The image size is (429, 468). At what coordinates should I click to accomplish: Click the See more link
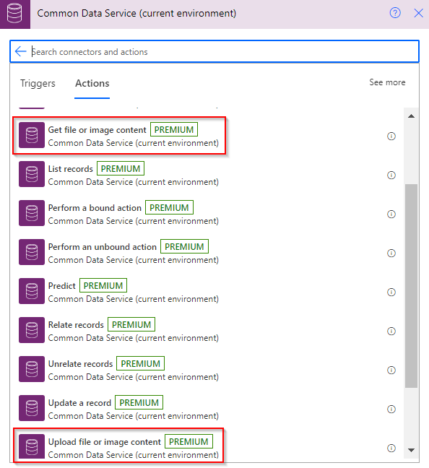point(387,82)
